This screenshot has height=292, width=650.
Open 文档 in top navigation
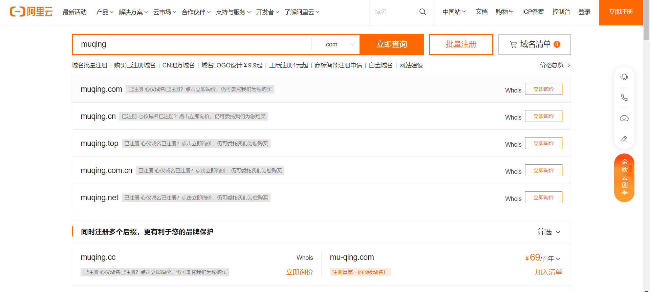pos(481,12)
